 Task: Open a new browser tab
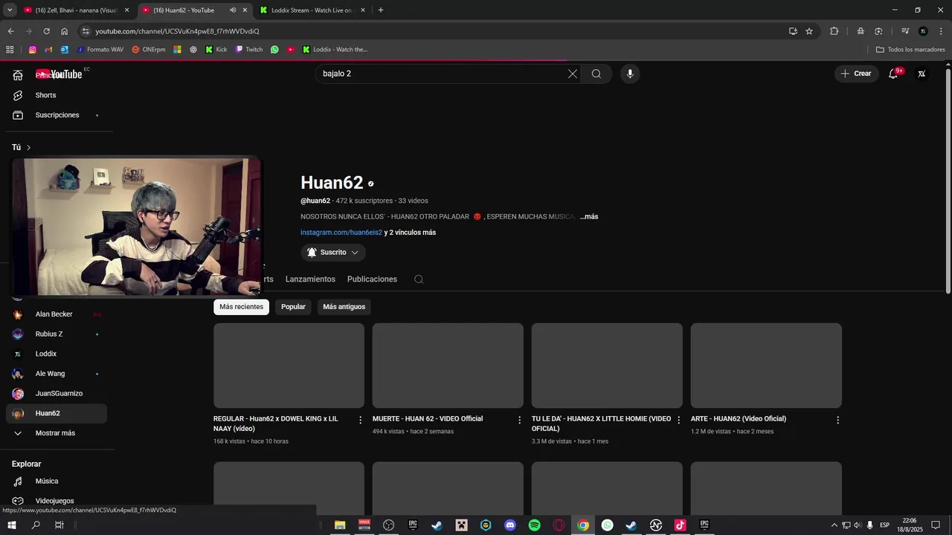pyautogui.click(x=381, y=10)
